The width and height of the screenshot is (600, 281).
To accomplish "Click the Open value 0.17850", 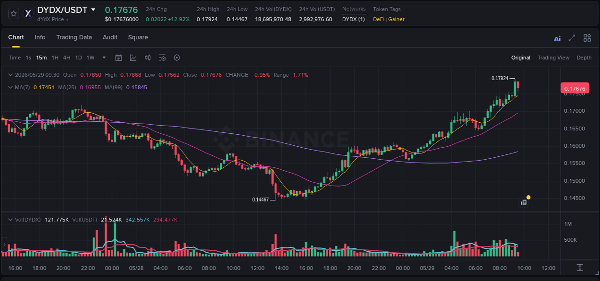I will 91,75.
